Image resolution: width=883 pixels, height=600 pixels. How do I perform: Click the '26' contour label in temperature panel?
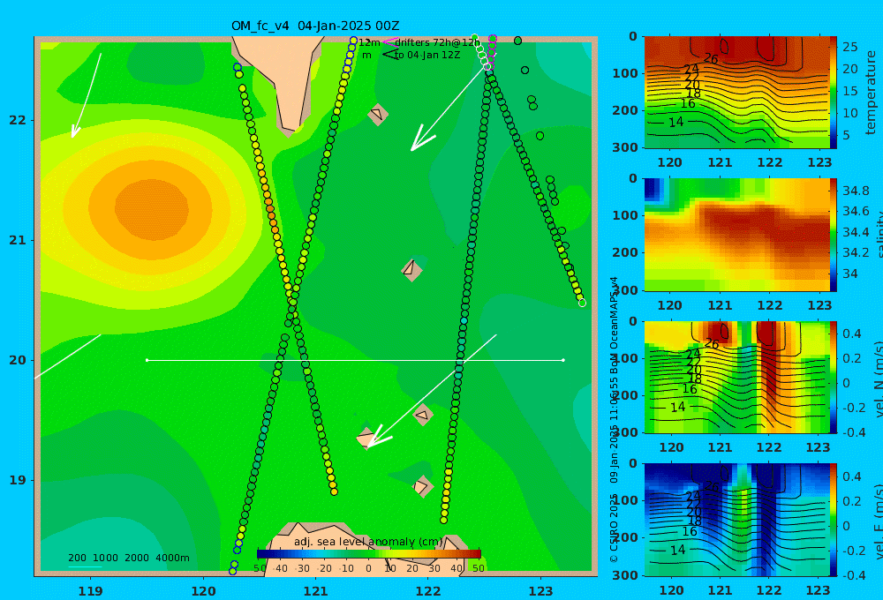click(x=711, y=58)
